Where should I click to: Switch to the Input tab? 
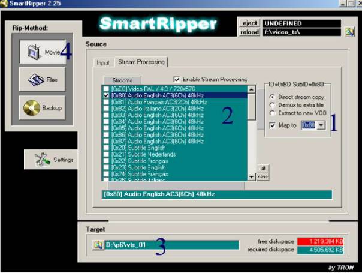click(x=103, y=62)
